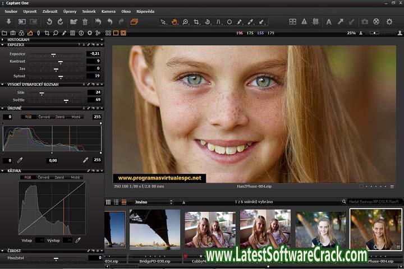Open the Soubor menu
The width and height of the screenshot is (404, 269).
coord(11,11)
